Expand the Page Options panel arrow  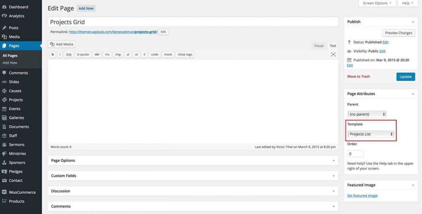pyautogui.click(x=334, y=160)
